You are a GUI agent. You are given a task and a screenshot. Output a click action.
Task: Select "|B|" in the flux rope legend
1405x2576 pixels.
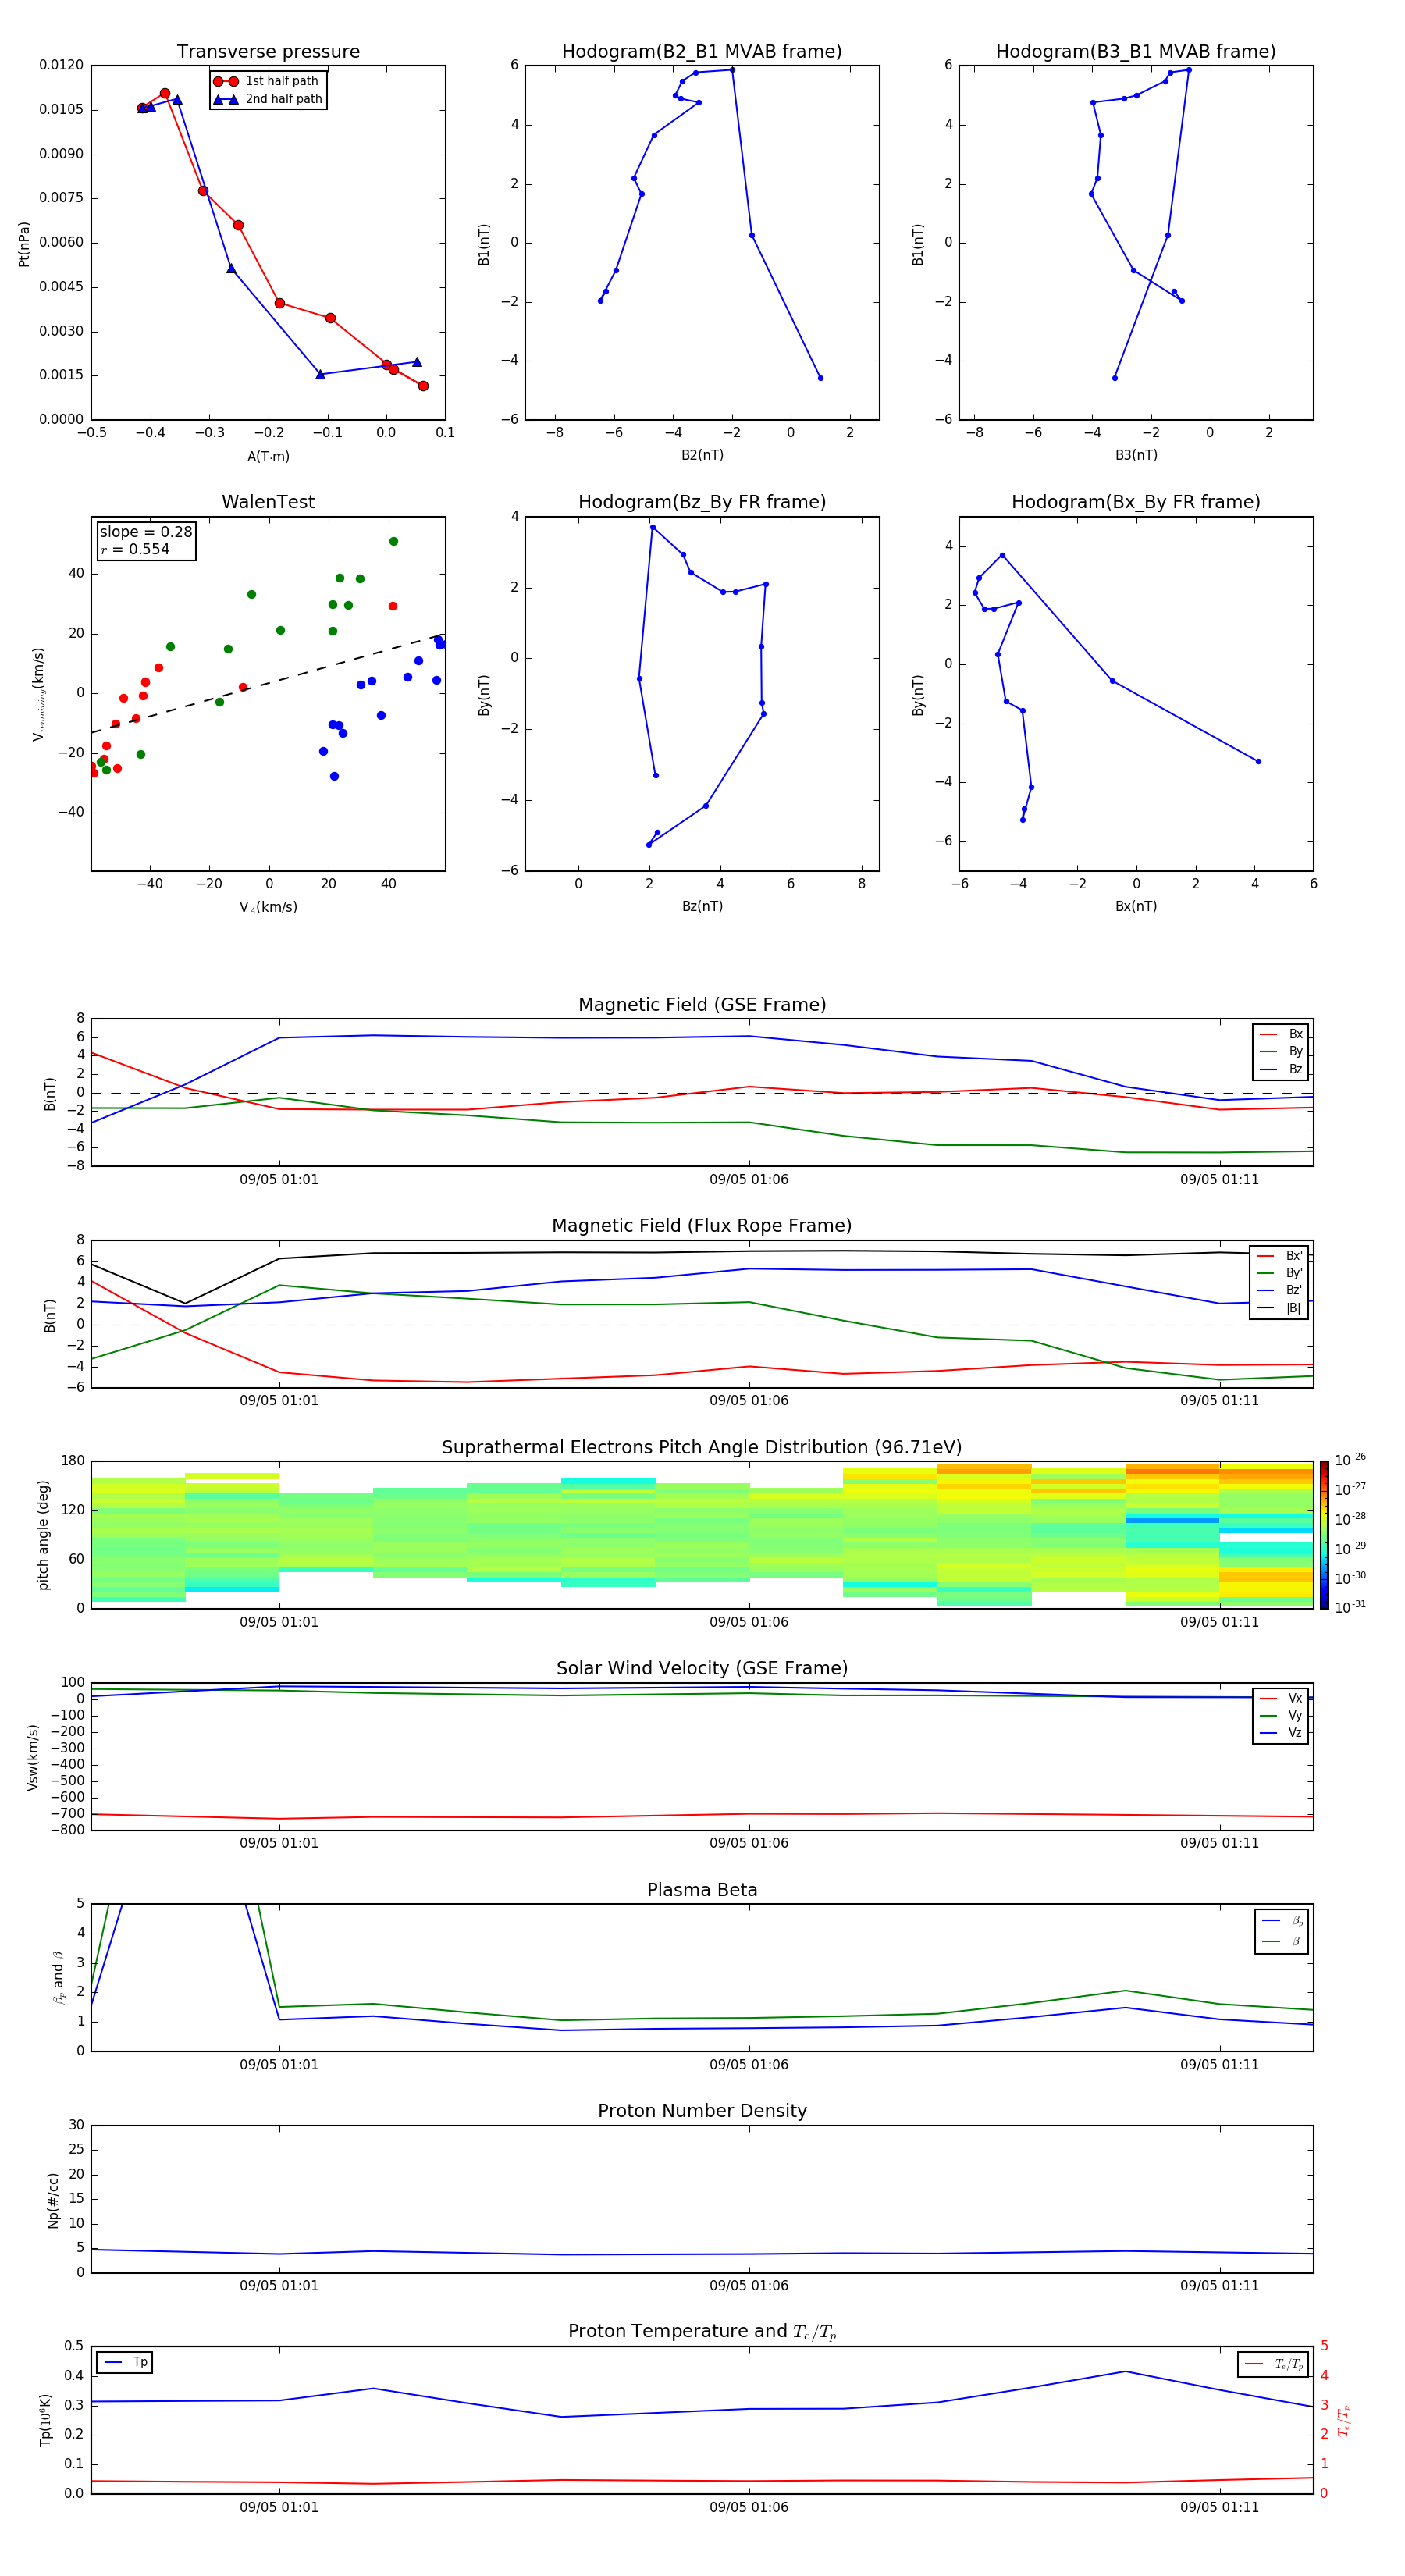[1280, 1308]
